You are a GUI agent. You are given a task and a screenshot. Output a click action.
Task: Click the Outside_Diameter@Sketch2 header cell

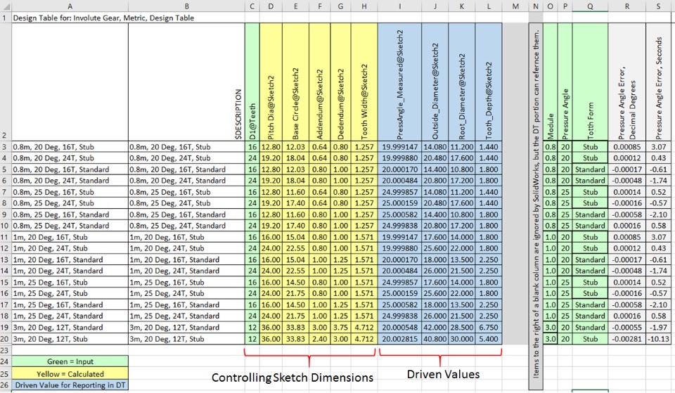pos(435,82)
